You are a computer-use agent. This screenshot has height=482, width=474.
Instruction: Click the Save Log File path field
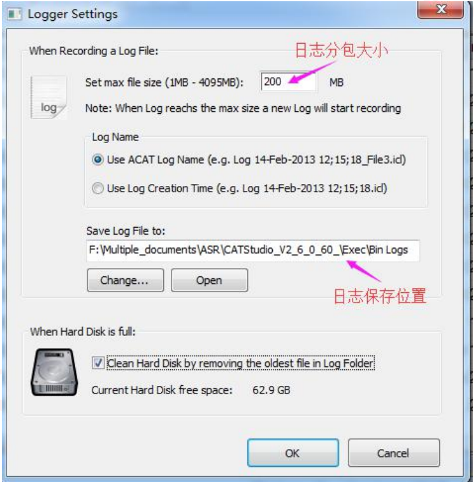click(253, 250)
